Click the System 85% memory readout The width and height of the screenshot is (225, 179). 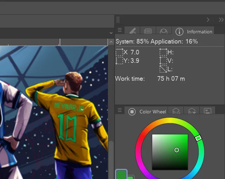coord(132,41)
